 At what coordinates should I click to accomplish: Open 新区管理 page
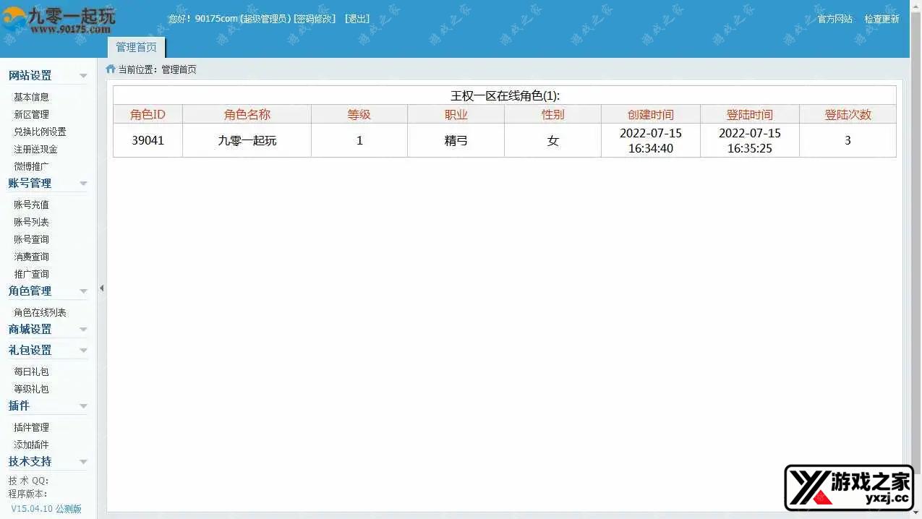[x=32, y=114]
